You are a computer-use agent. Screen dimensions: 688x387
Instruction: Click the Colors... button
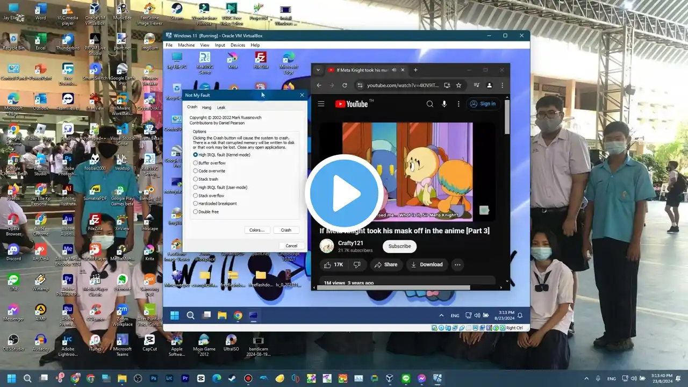pyautogui.click(x=257, y=230)
